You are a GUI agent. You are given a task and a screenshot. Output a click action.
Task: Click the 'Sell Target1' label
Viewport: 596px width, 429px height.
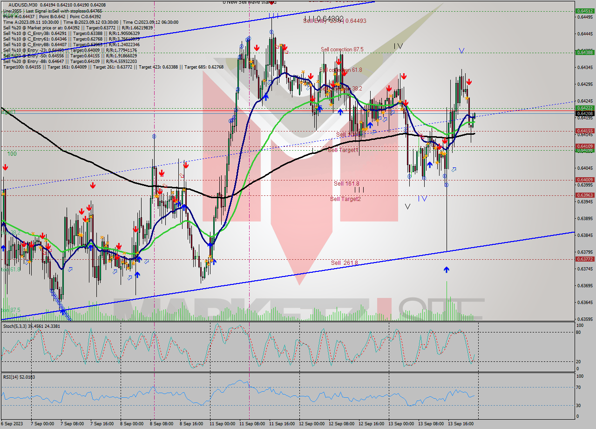(343, 150)
